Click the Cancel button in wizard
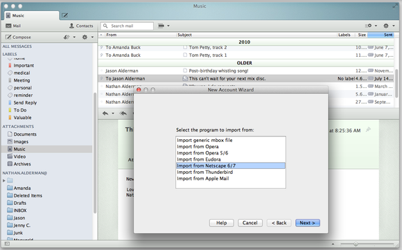 click(250, 223)
